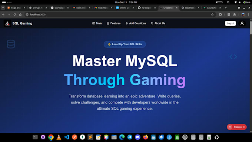This screenshot has width=252, height=142.
Task: Close the Create Next browser tab
Action: [177, 8]
